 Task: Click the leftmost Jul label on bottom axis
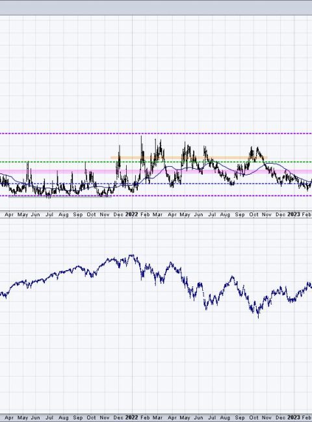click(49, 417)
